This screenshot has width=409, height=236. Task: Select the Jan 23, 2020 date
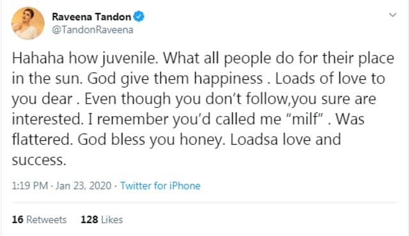tap(84, 186)
